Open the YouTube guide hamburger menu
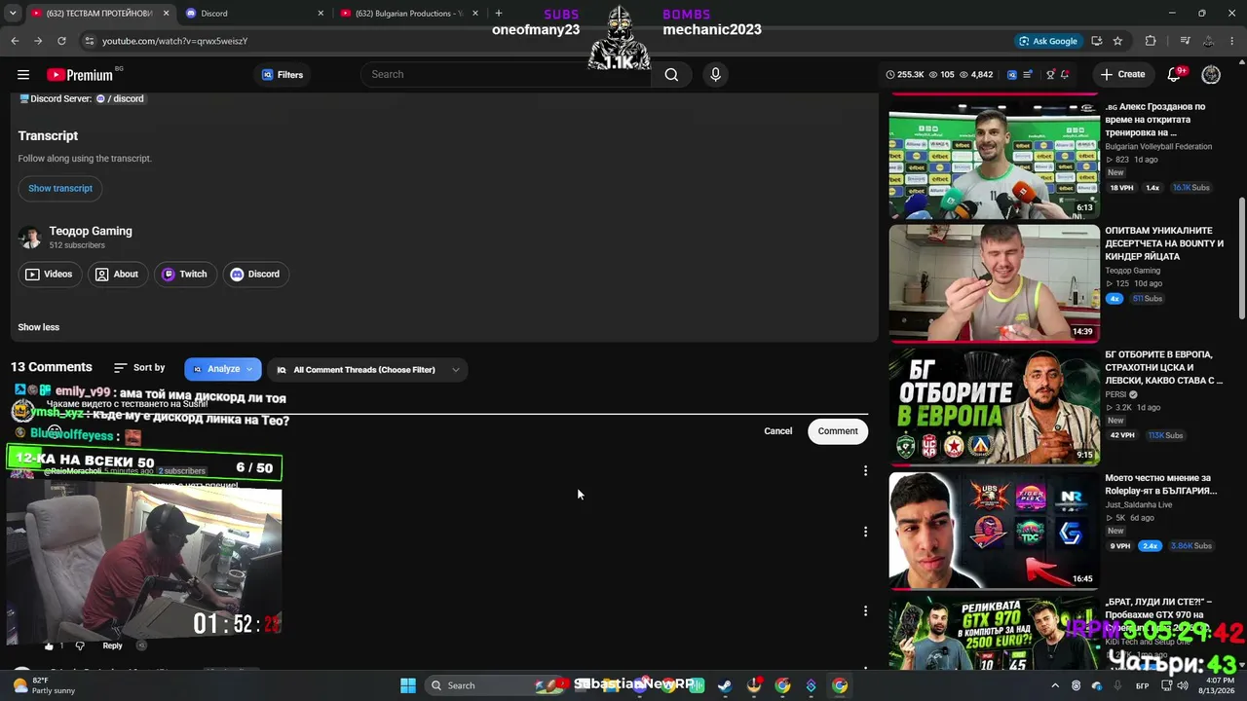Viewport: 1247px width, 701px height. pos(23,75)
